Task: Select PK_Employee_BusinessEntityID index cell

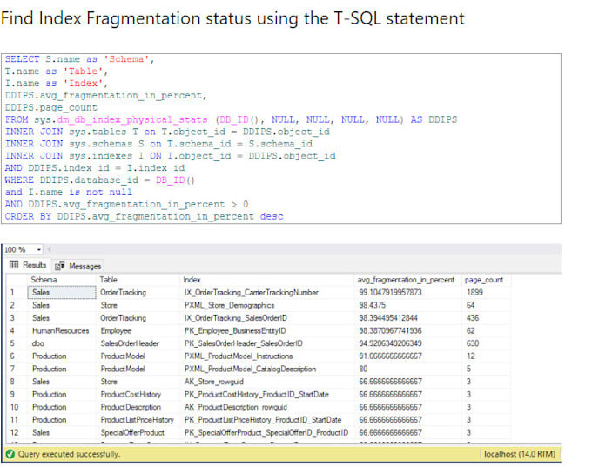Action: [x=235, y=330]
